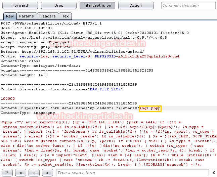Click the User-Agent header line
The image size is (217, 177).
[95, 33]
